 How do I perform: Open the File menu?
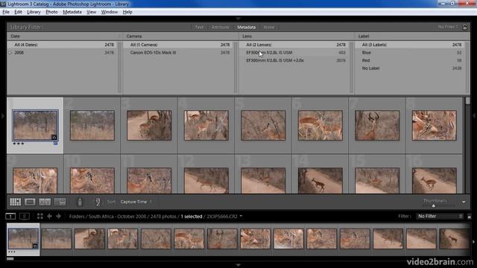tap(6, 12)
